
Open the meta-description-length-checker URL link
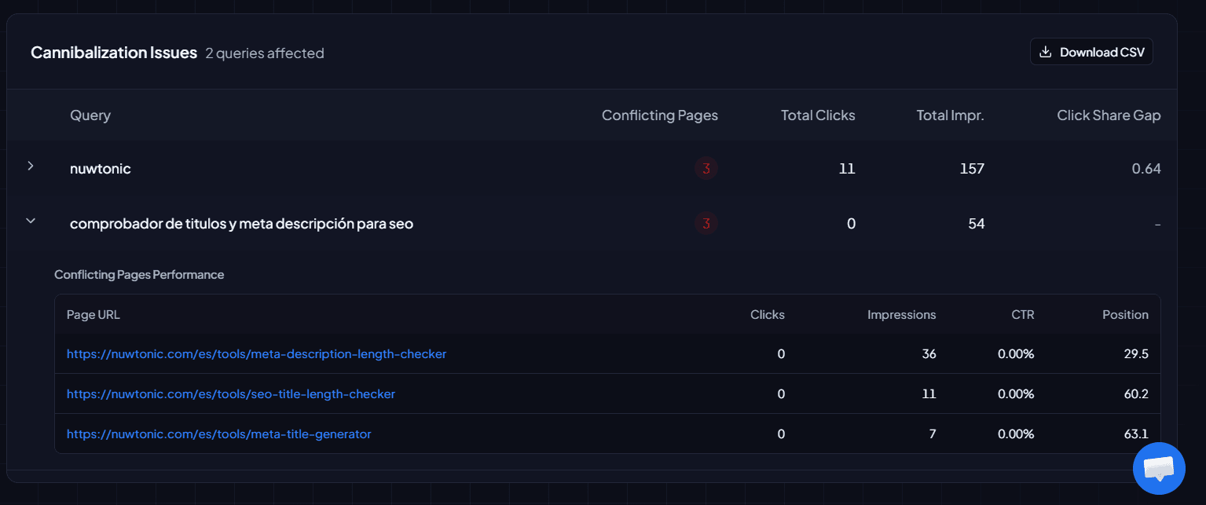click(256, 354)
